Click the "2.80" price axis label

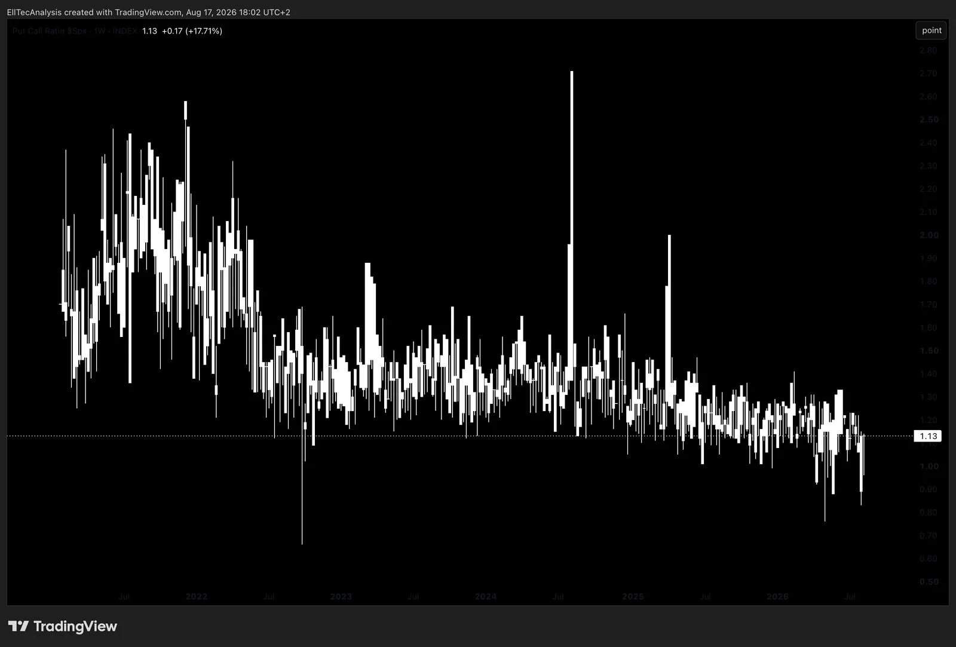click(x=929, y=50)
